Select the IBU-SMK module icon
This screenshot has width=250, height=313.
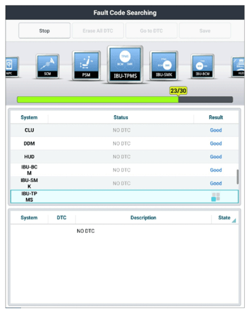tap(164, 66)
